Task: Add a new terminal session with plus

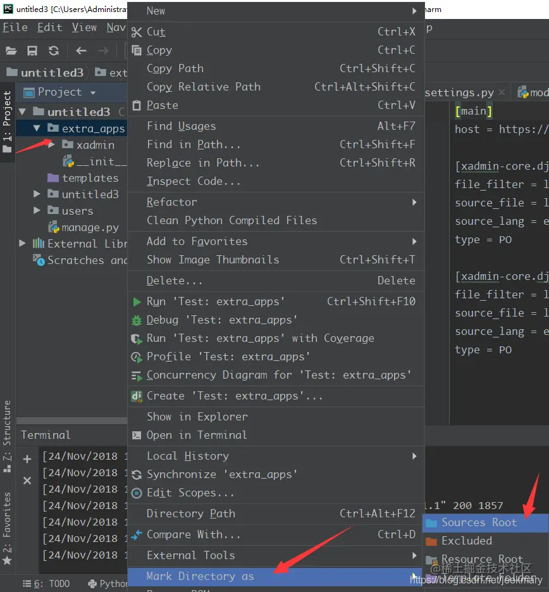Action: click(27, 459)
